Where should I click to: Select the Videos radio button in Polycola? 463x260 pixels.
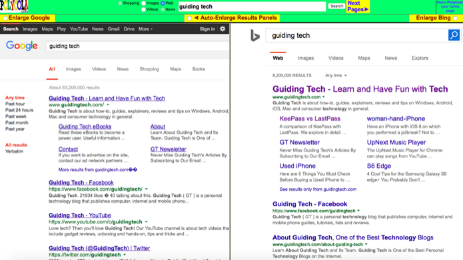[143, 9]
